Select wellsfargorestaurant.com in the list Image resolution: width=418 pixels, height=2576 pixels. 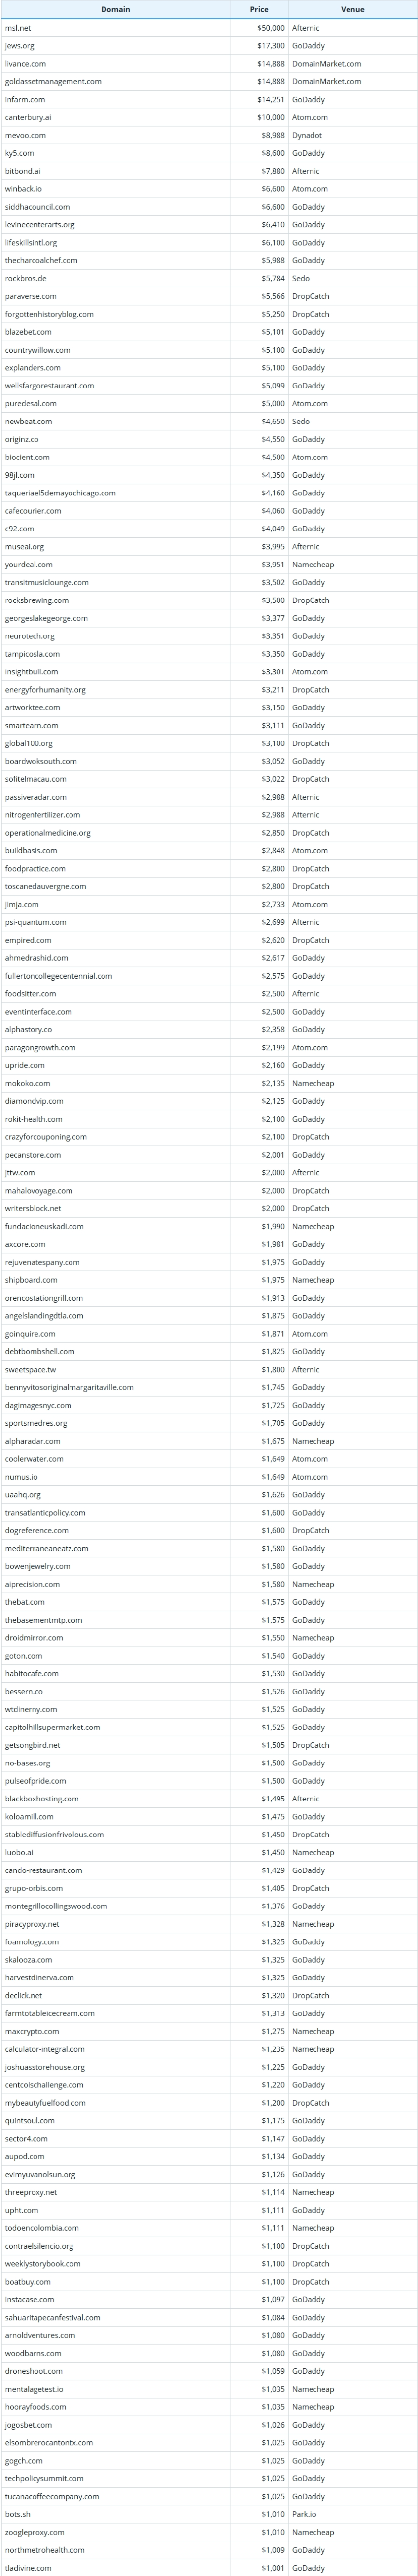(49, 386)
